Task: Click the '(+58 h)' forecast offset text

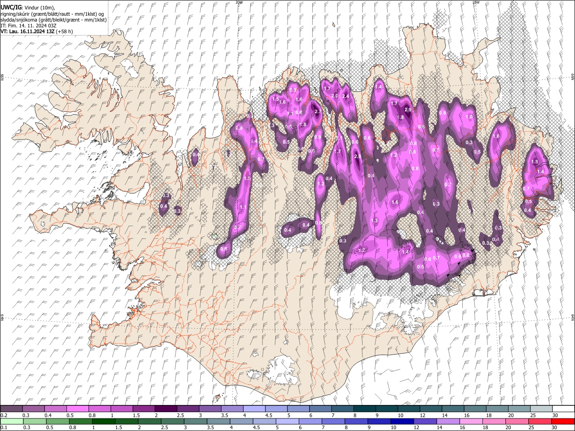Action: 65,31
